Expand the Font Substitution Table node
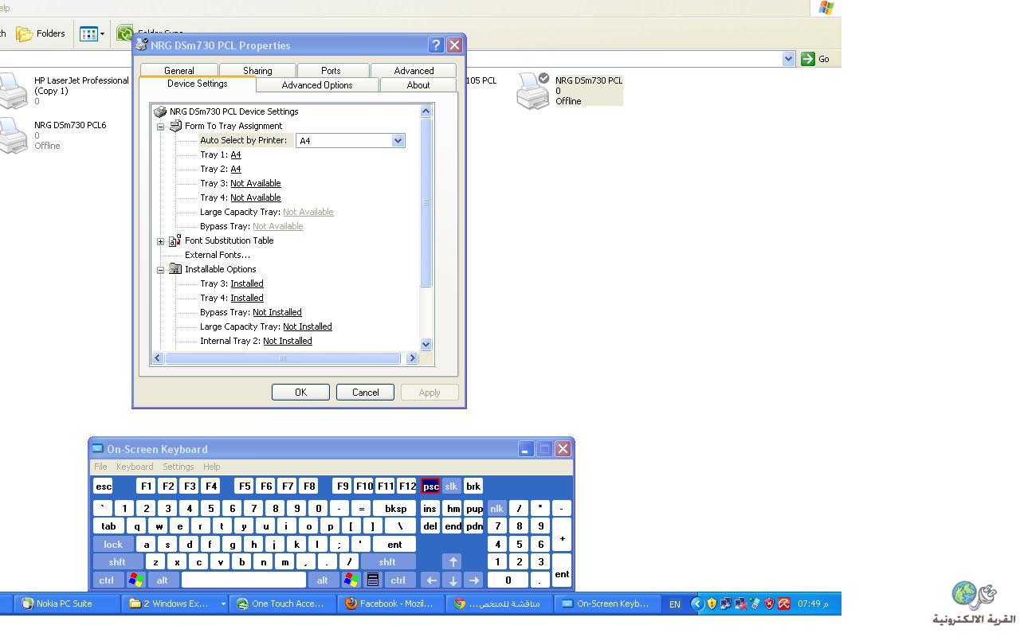 point(160,240)
